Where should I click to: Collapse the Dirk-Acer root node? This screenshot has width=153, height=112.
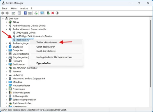(3, 19)
